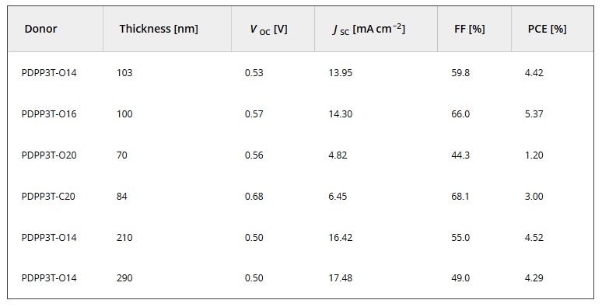Select the PDPP3T-O20 donor entry
The width and height of the screenshot is (602, 307).
coord(49,155)
